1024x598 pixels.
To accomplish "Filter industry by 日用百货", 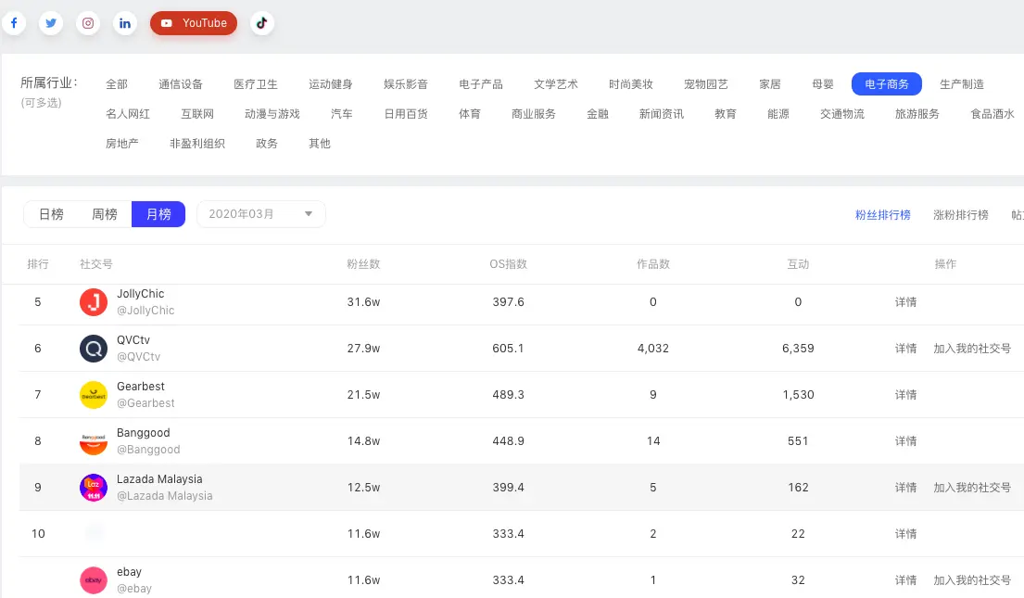I will point(406,114).
